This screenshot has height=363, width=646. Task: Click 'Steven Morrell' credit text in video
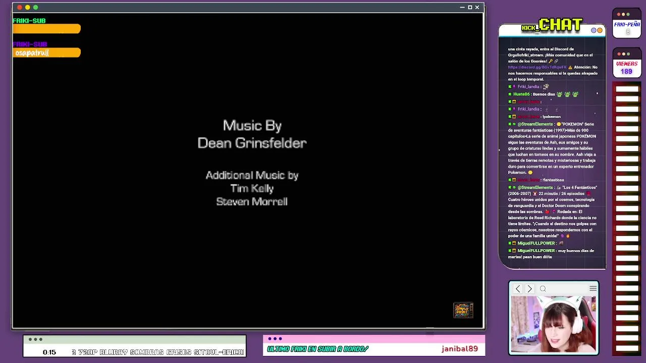(x=252, y=202)
